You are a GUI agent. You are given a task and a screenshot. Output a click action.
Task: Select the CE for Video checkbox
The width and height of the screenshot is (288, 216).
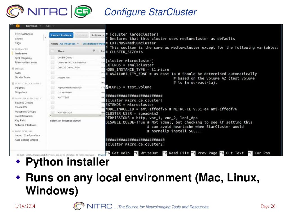[53, 92]
